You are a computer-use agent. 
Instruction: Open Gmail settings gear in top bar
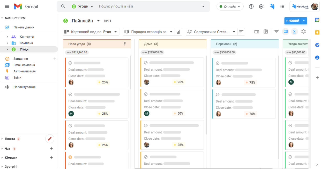pyautogui.click(x=261, y=6)
